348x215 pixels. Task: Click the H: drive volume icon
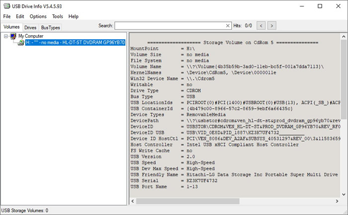point(21,43)
